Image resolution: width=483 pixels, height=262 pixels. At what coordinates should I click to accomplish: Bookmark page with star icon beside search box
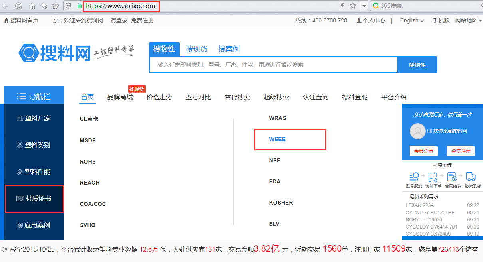[x=353, y=6]
